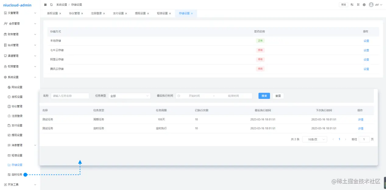
Task: Select page 1 in pagination
Action: click(339, 139)
